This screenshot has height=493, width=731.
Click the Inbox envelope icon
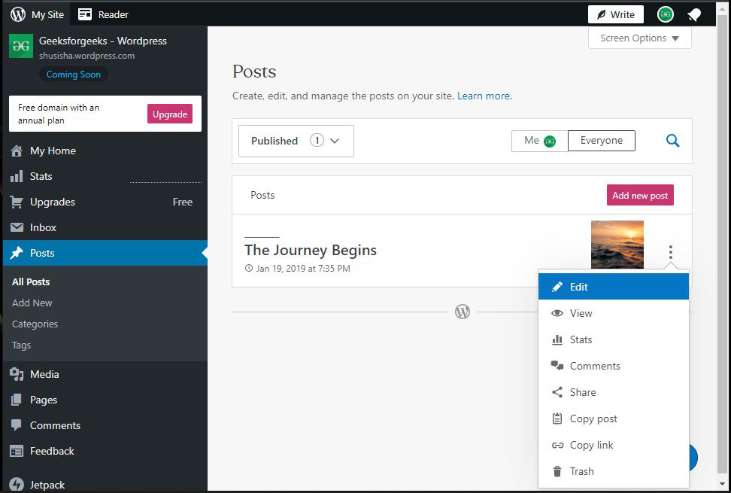[17, 227]
